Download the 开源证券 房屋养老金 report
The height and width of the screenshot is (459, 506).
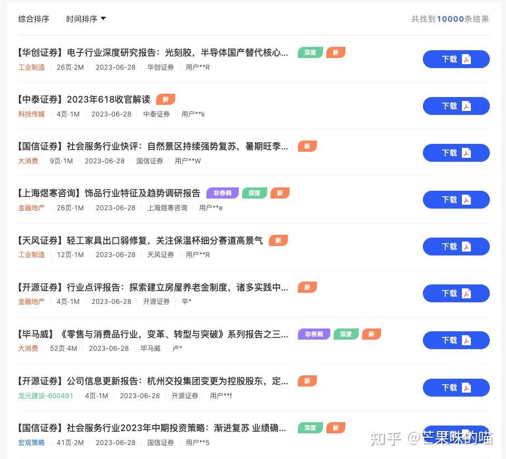[456, 293]
